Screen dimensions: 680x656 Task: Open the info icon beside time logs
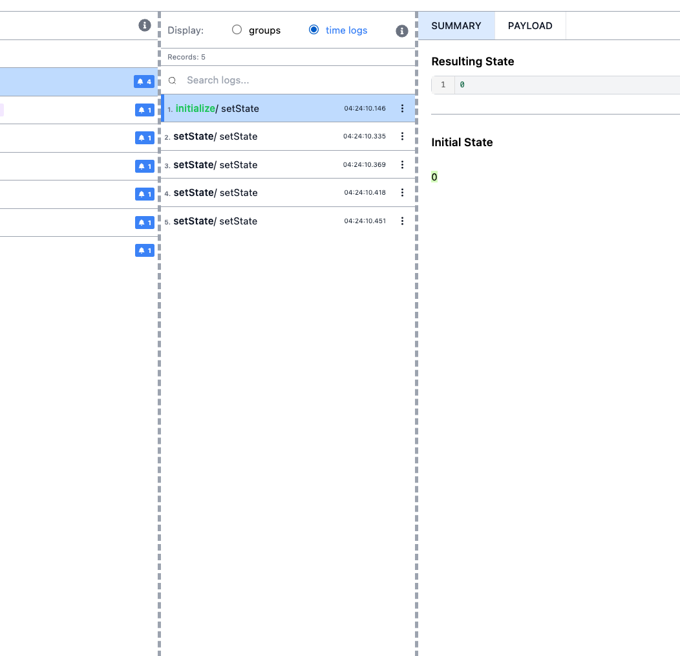pos(401,31)
